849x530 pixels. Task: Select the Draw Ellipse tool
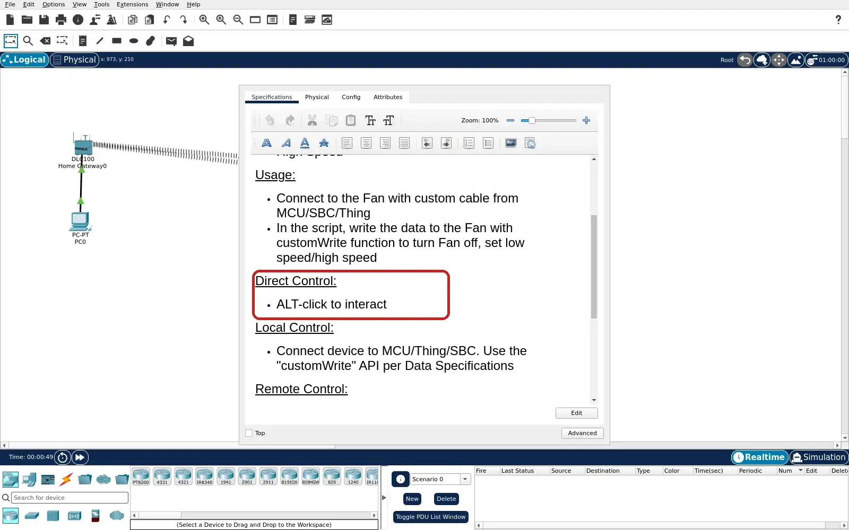[134, 41]
